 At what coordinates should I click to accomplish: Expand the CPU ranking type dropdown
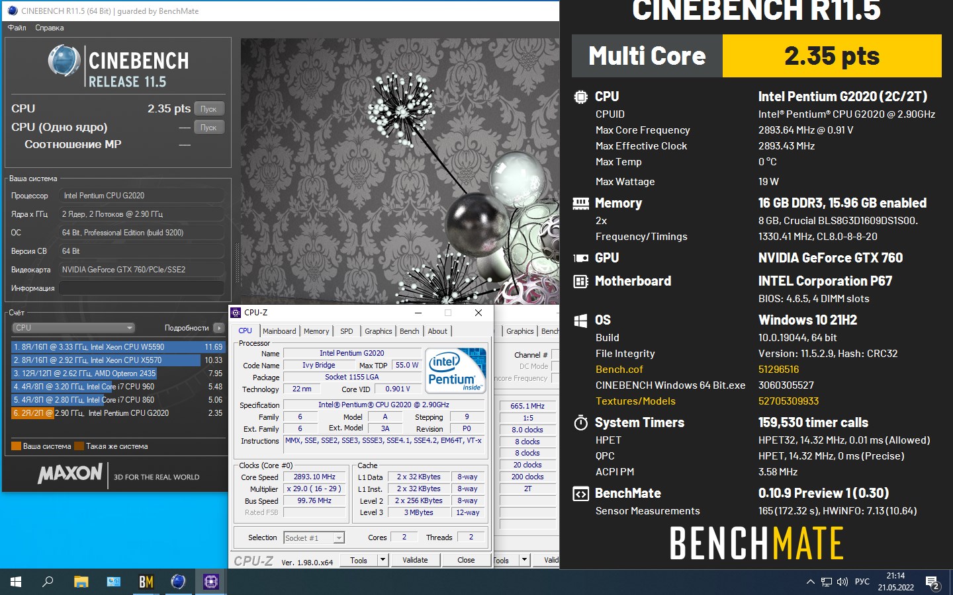click(x=73, y=328)
